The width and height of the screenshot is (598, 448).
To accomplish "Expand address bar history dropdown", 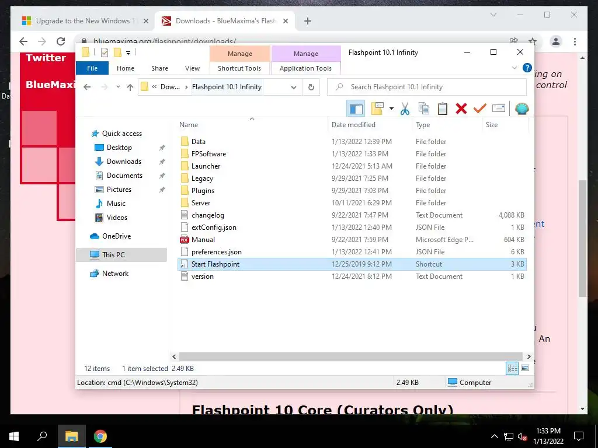I will tap(294, 87).
